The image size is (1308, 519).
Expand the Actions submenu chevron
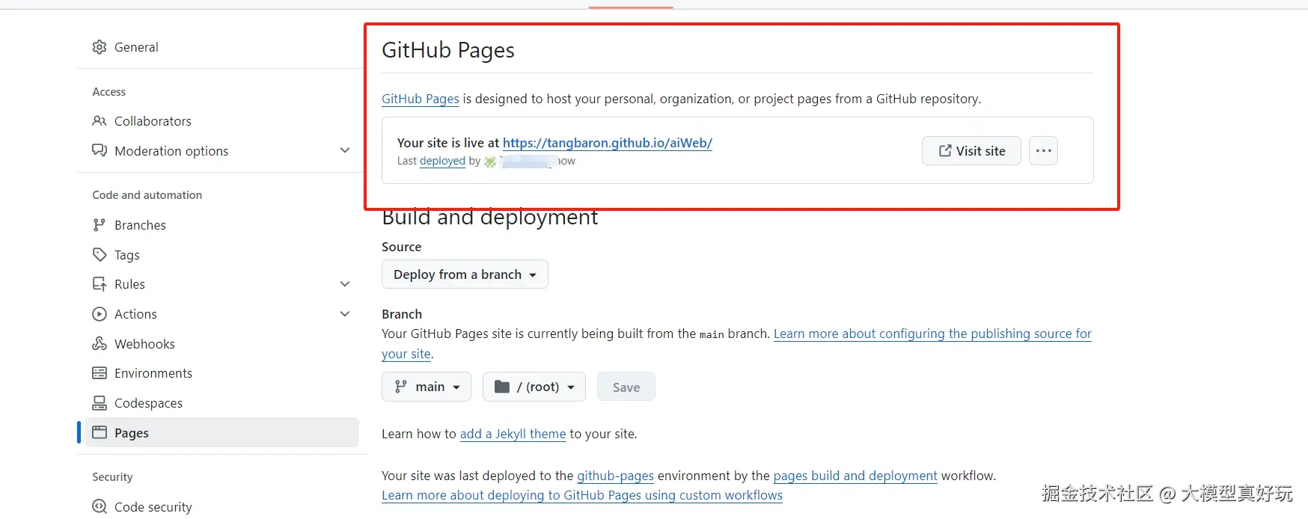click(x=345, y=314)
